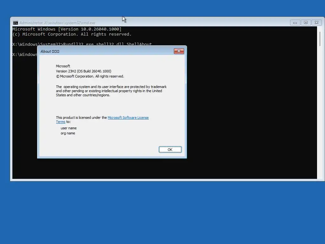Click the 'About' dialog title text
The image size is (325, 244).
pyautogui.click(x=50, y=51)
